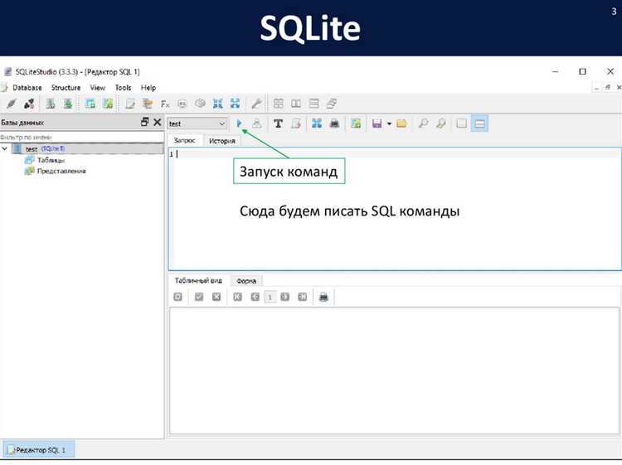The height and width of the screenshot is (465, 622).
Task: Click the Load SQL from file folder icon
Action: (401, 124)
